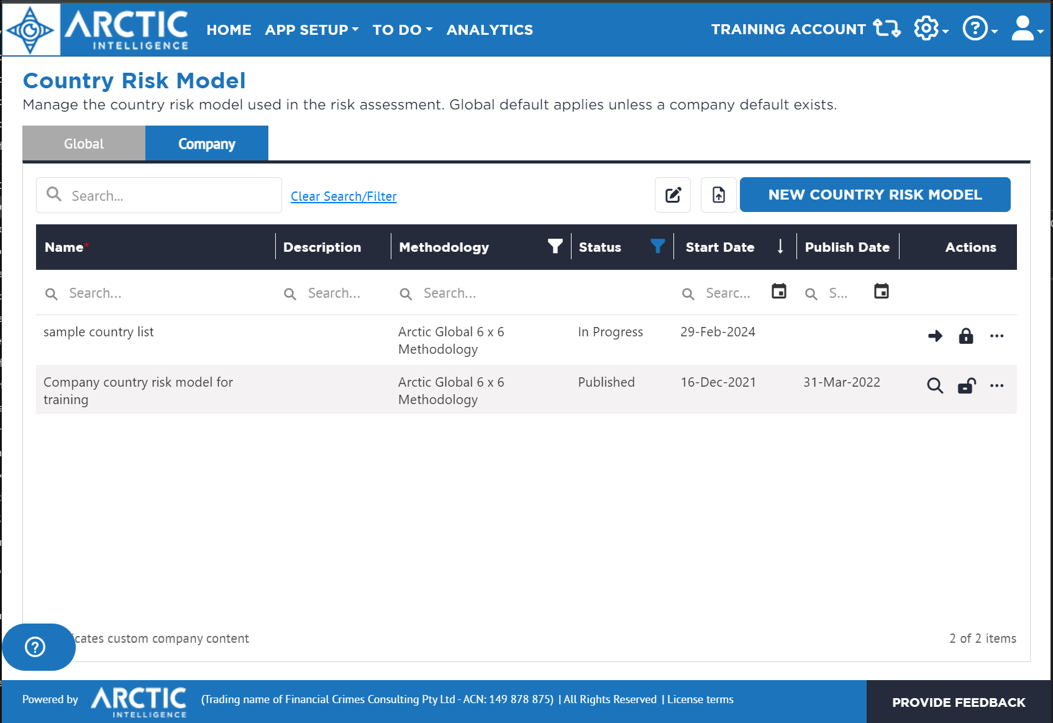Click the 29-Feb-2024 start date cell
This screenshot has height=723, width=1053.
click(718, 332)
